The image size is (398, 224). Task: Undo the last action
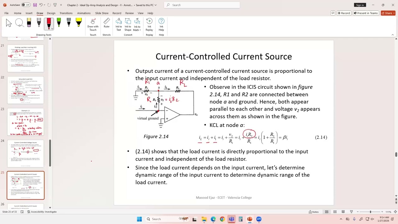click(x=41, y=5)
